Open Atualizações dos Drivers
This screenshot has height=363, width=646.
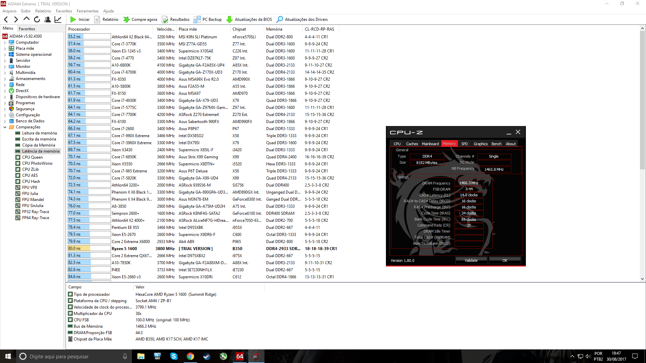tap(302, 19)
